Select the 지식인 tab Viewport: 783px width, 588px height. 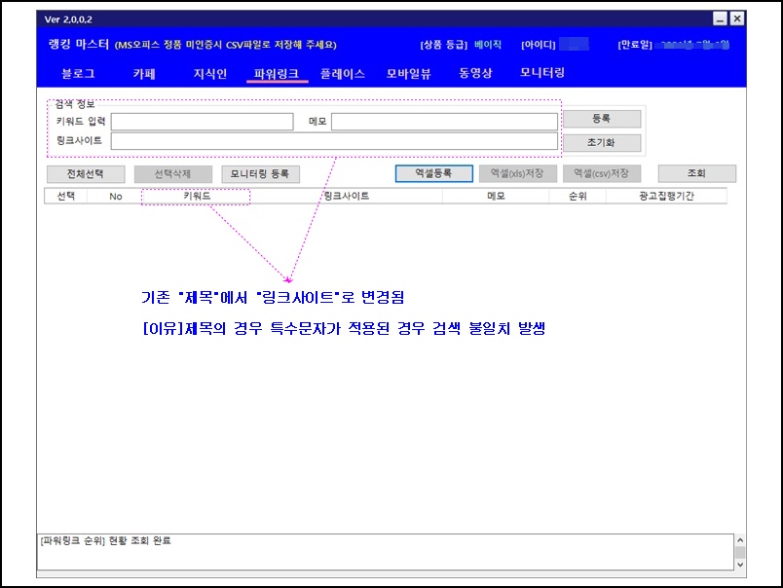click(209, 73)
